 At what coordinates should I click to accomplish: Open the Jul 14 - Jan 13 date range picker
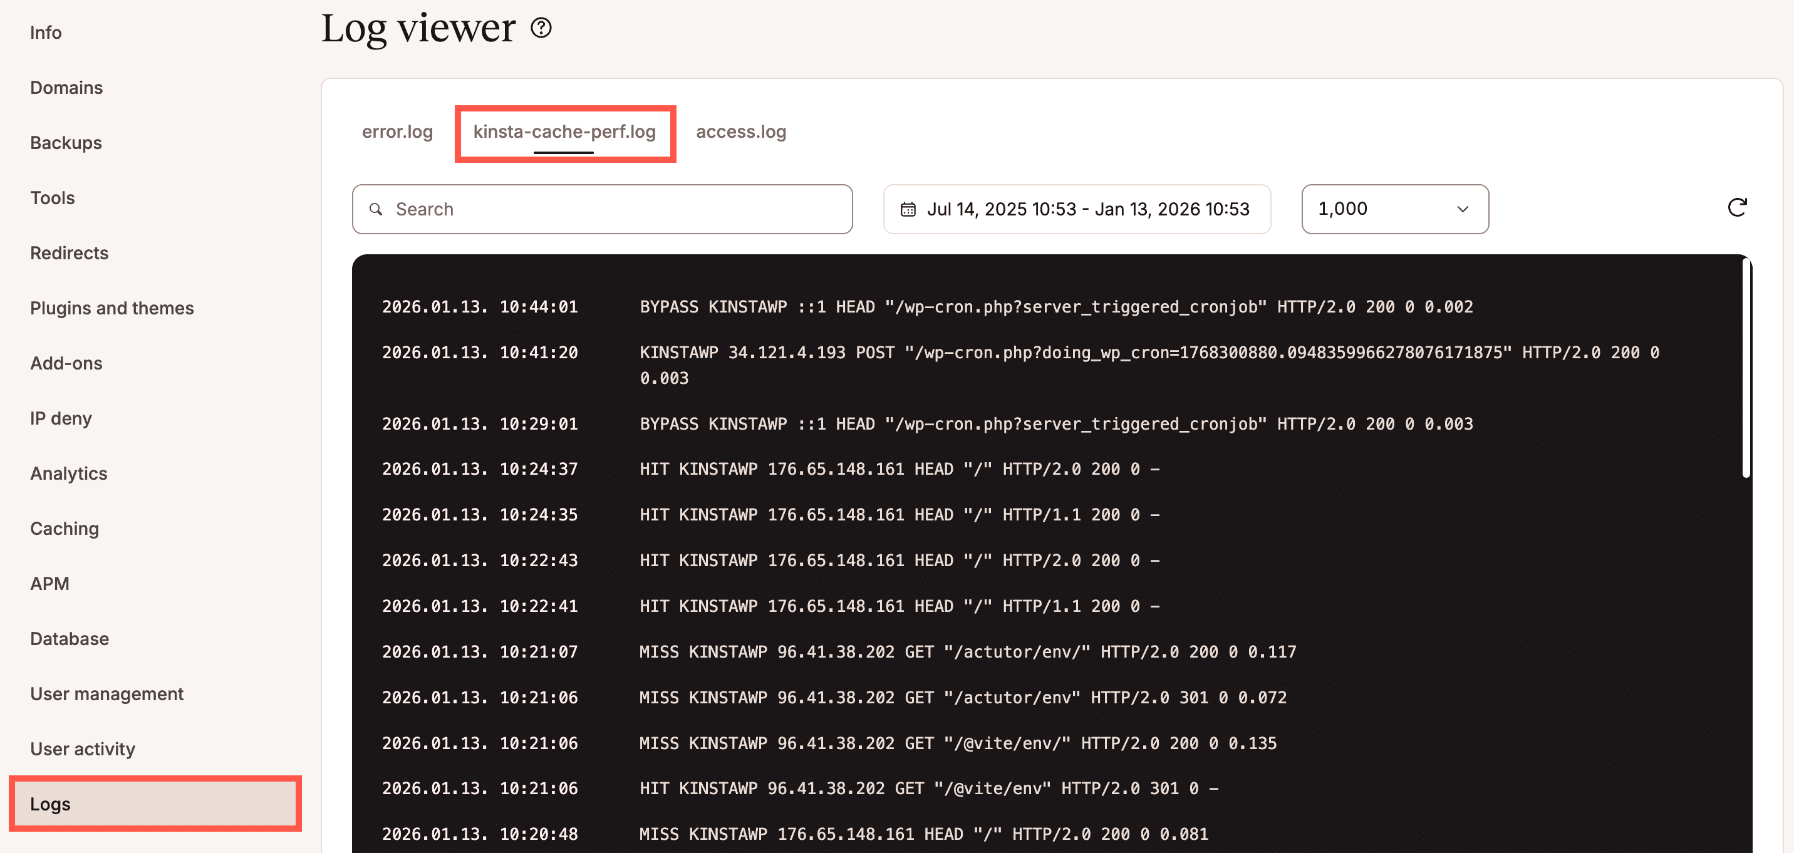coord(1077,209)
